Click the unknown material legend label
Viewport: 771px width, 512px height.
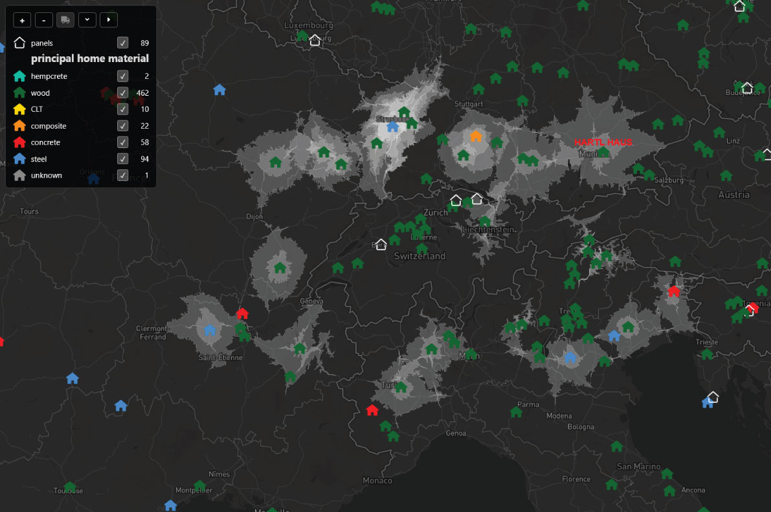46,175
